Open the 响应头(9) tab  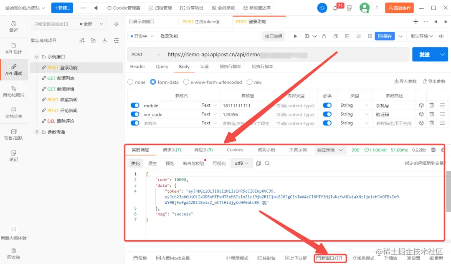pos(203,150)
